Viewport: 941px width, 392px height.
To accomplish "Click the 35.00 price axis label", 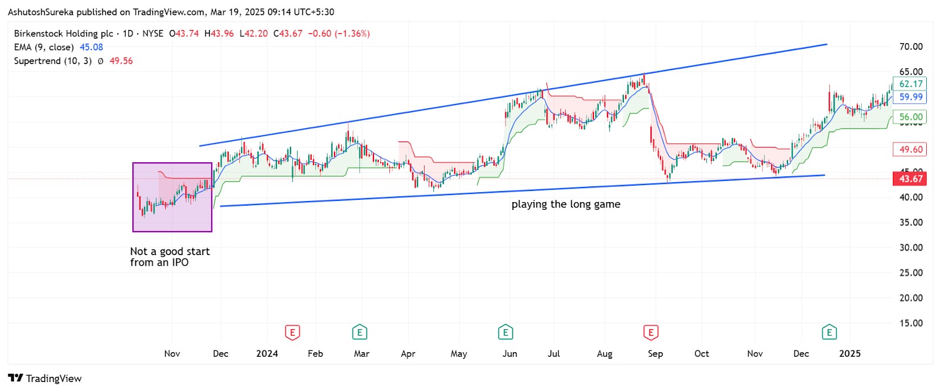I will 911,222.
